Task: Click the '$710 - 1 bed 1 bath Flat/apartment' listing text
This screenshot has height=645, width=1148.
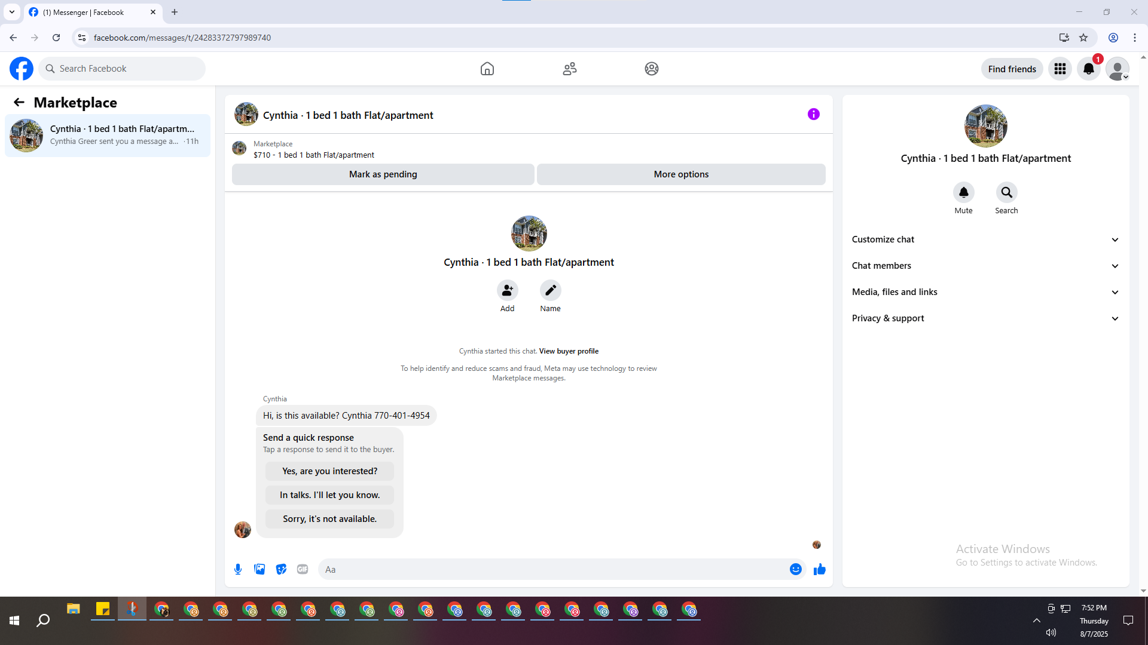Action: (x=314, y=155)
